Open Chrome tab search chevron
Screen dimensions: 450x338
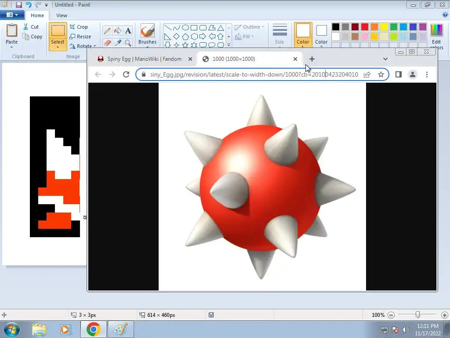pyautogui.click(x=385, y=59)
